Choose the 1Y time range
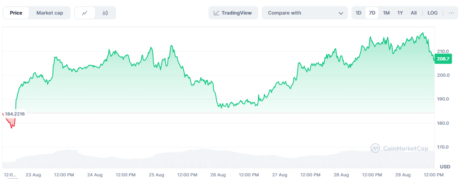The width and height of the screenshot is (460, 179). tap(400, 13)
